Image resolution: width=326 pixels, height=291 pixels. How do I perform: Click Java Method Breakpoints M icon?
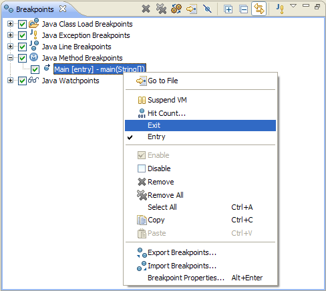(x=34, y=57)
